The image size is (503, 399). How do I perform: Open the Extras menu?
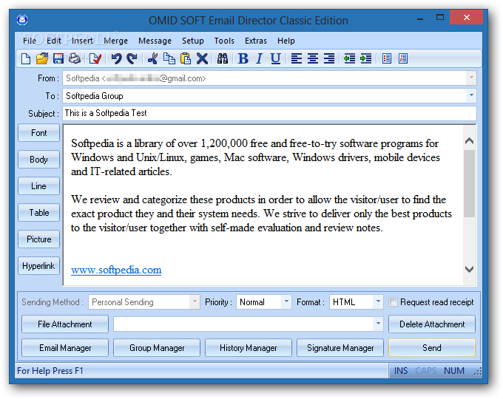(256, 41)
